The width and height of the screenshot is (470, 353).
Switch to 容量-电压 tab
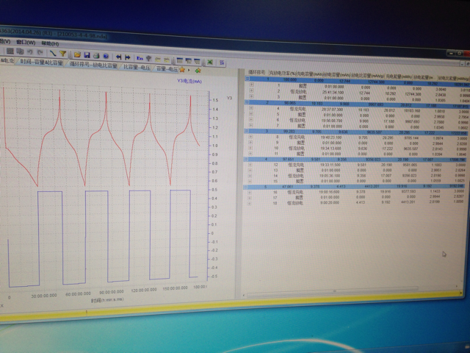tap(167, 68)
